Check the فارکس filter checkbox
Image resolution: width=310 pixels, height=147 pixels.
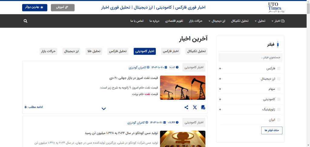279,69
